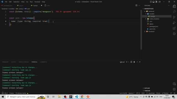Toggle Secondary Side Bar layout button
177x99 pixels.
click(156, 2)
